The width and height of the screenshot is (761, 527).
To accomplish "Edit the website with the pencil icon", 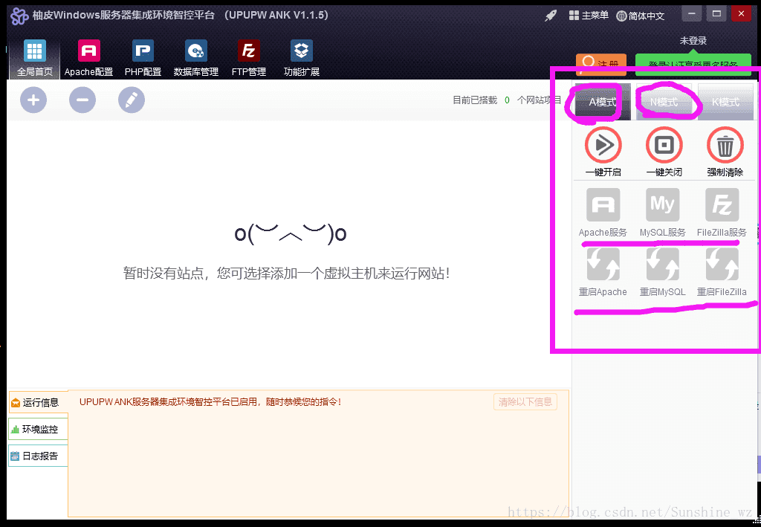I will [132, 100].
